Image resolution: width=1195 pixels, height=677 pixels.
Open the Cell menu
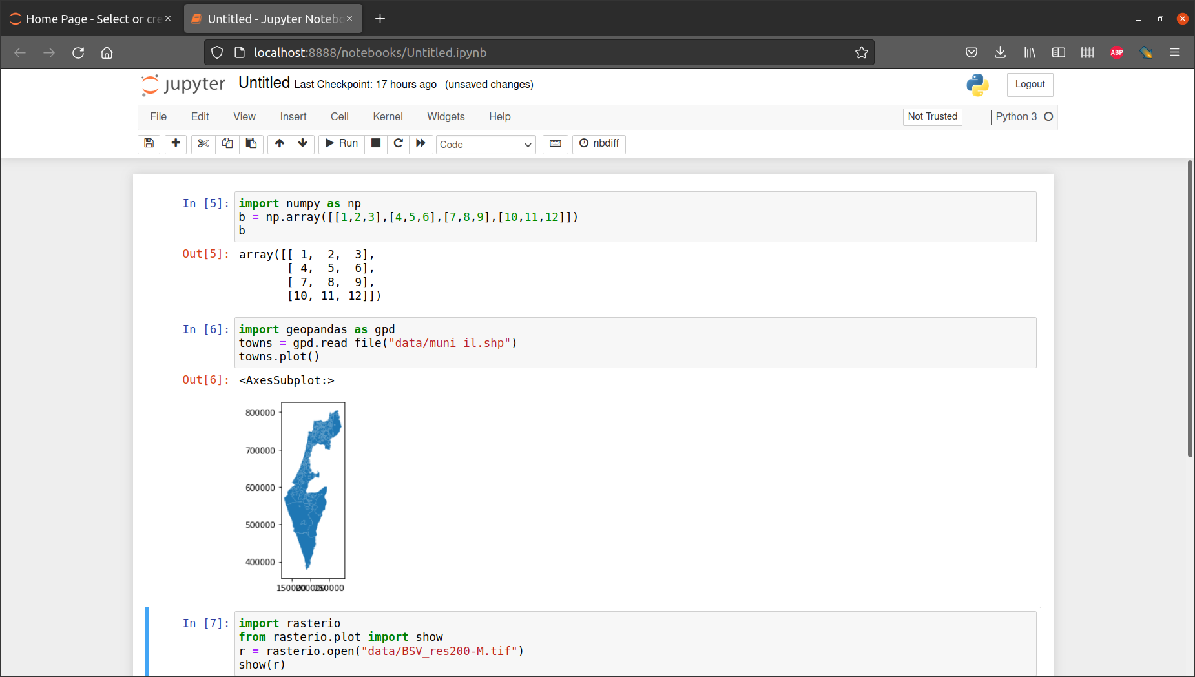point(339,117)
